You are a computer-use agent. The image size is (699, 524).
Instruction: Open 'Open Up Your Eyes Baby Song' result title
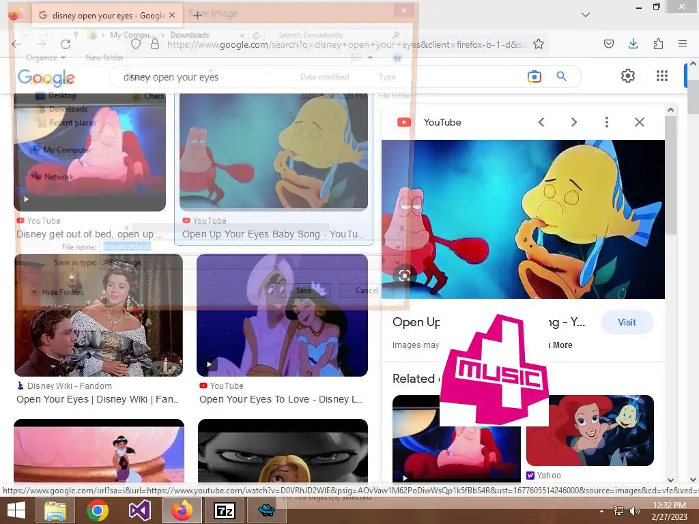pos(272,235)
